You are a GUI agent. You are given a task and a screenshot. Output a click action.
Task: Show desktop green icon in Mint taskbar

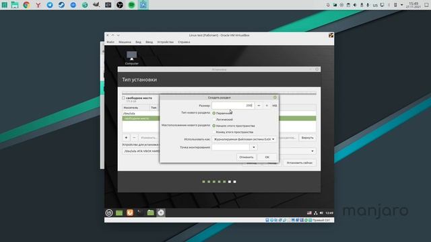pos(119,212)
